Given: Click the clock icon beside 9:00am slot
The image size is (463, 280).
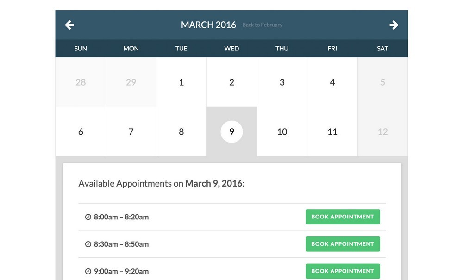Looking at the screenshot, I should point(88,271).
